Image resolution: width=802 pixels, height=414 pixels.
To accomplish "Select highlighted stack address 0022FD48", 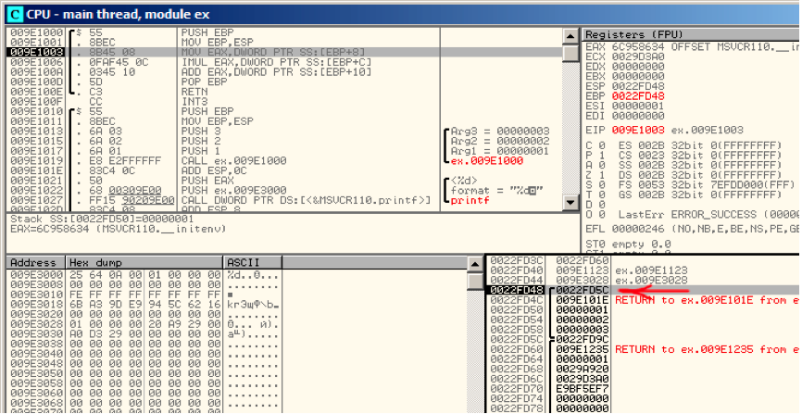I will click(515, 290).
